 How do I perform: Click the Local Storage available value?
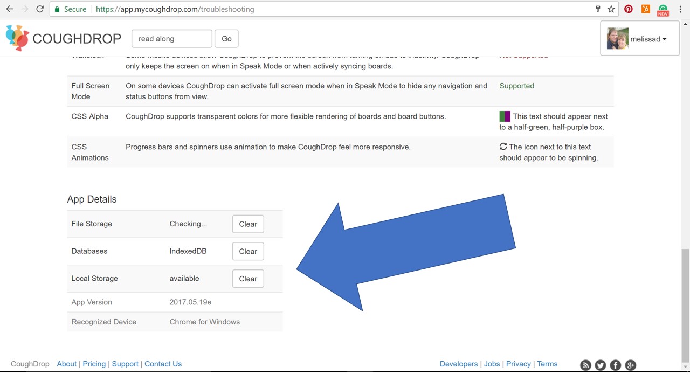[184, 279]
